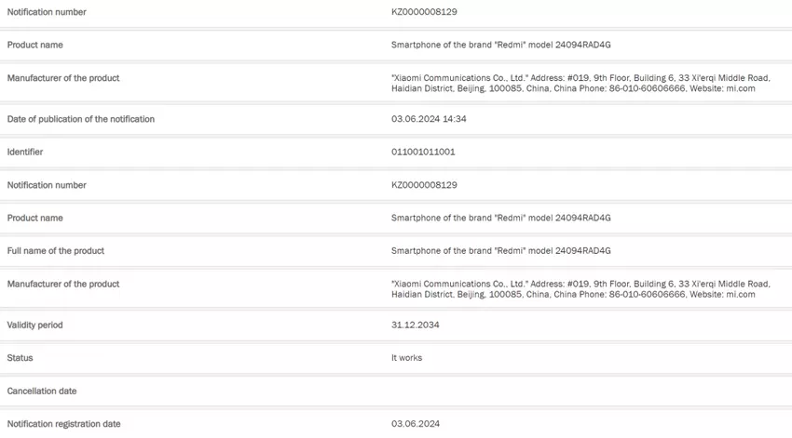Click the 'Validity period' label

coord(35,325)
